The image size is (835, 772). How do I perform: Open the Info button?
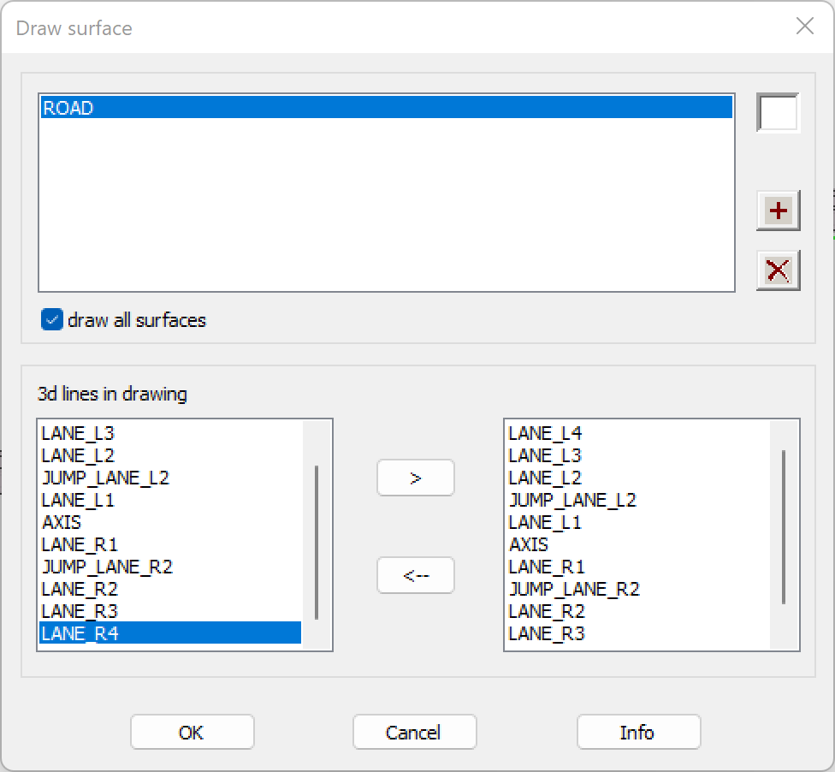638,732
